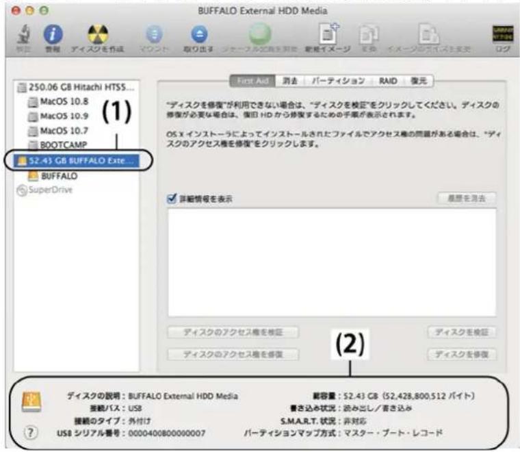
Task: Click the help question mark button
Action: [x=31, y=432]
